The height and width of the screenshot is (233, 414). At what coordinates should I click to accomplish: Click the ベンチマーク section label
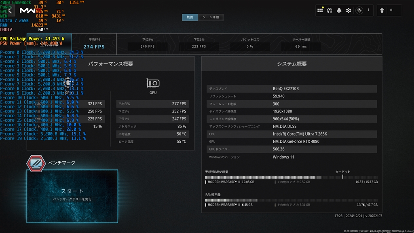click(x=62, y=163)
